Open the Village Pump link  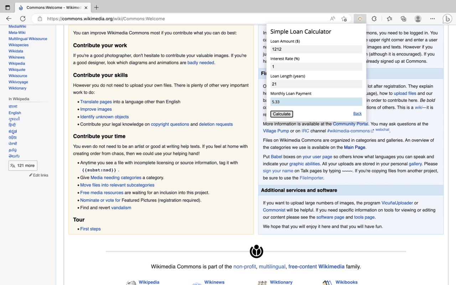(276, 131)
